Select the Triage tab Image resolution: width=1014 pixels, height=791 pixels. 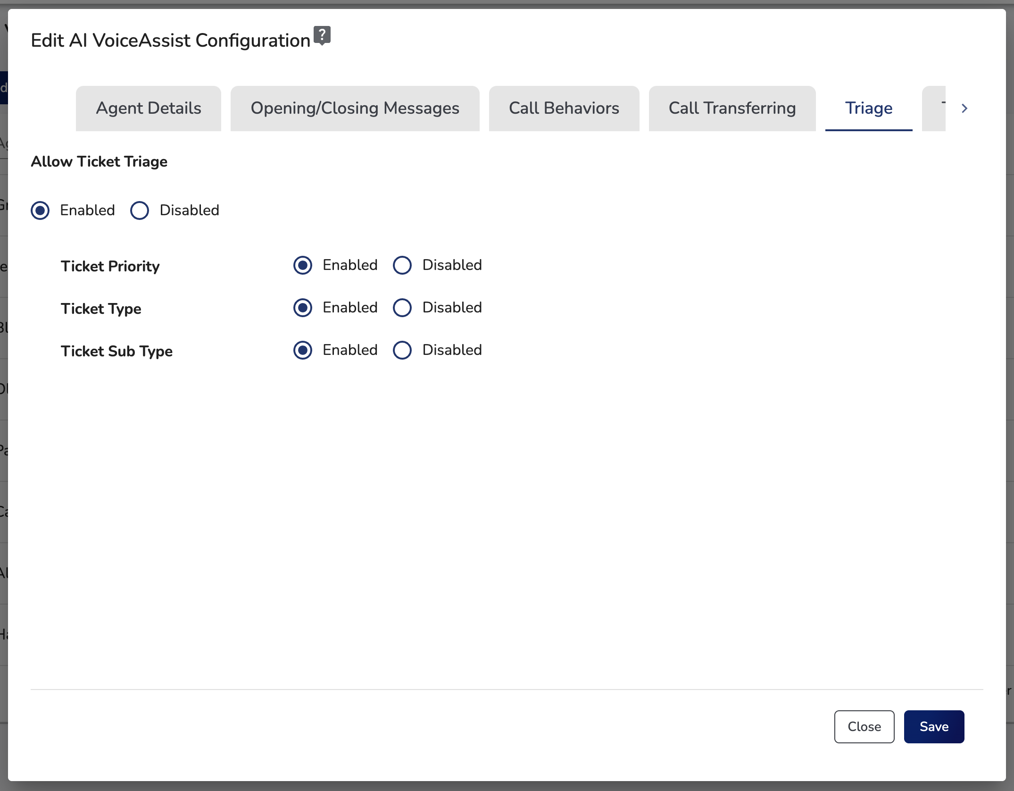tap(868, 108)
